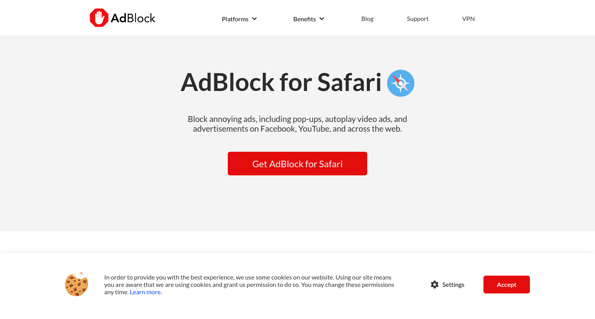Click the cookie icon in the consent banner
Image resolution: width=595 pixels, height=319 pixels.
[77, 285]
